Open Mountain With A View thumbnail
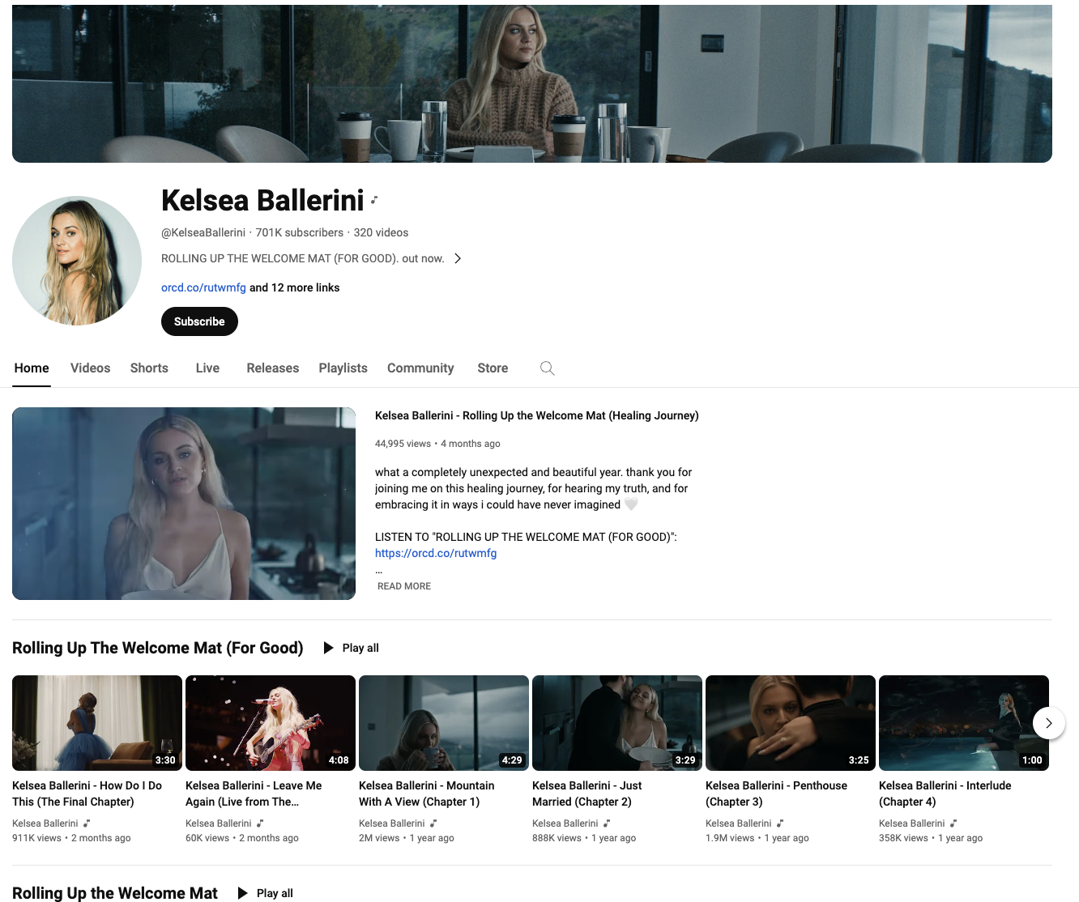The height and width of the screenshot is (902, 1079). tap(444, 723)
